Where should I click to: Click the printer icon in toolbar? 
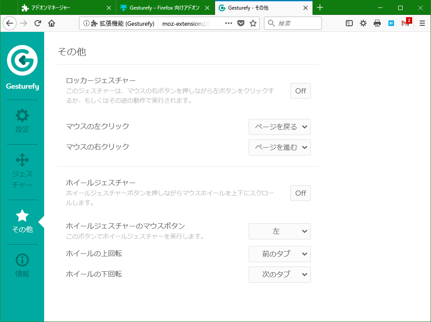tap(377, 23)
